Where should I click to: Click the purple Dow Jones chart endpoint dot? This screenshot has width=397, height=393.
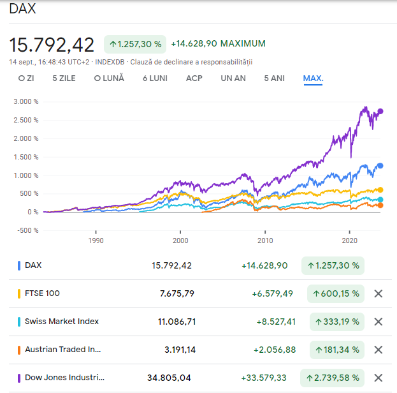pyautogui.click(x=380, y=111)
